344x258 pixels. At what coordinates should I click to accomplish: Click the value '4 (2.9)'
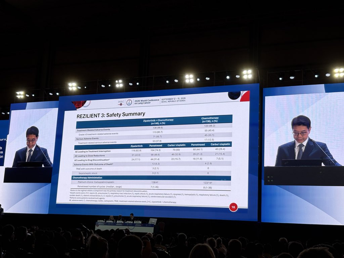[x=208, y=164]
